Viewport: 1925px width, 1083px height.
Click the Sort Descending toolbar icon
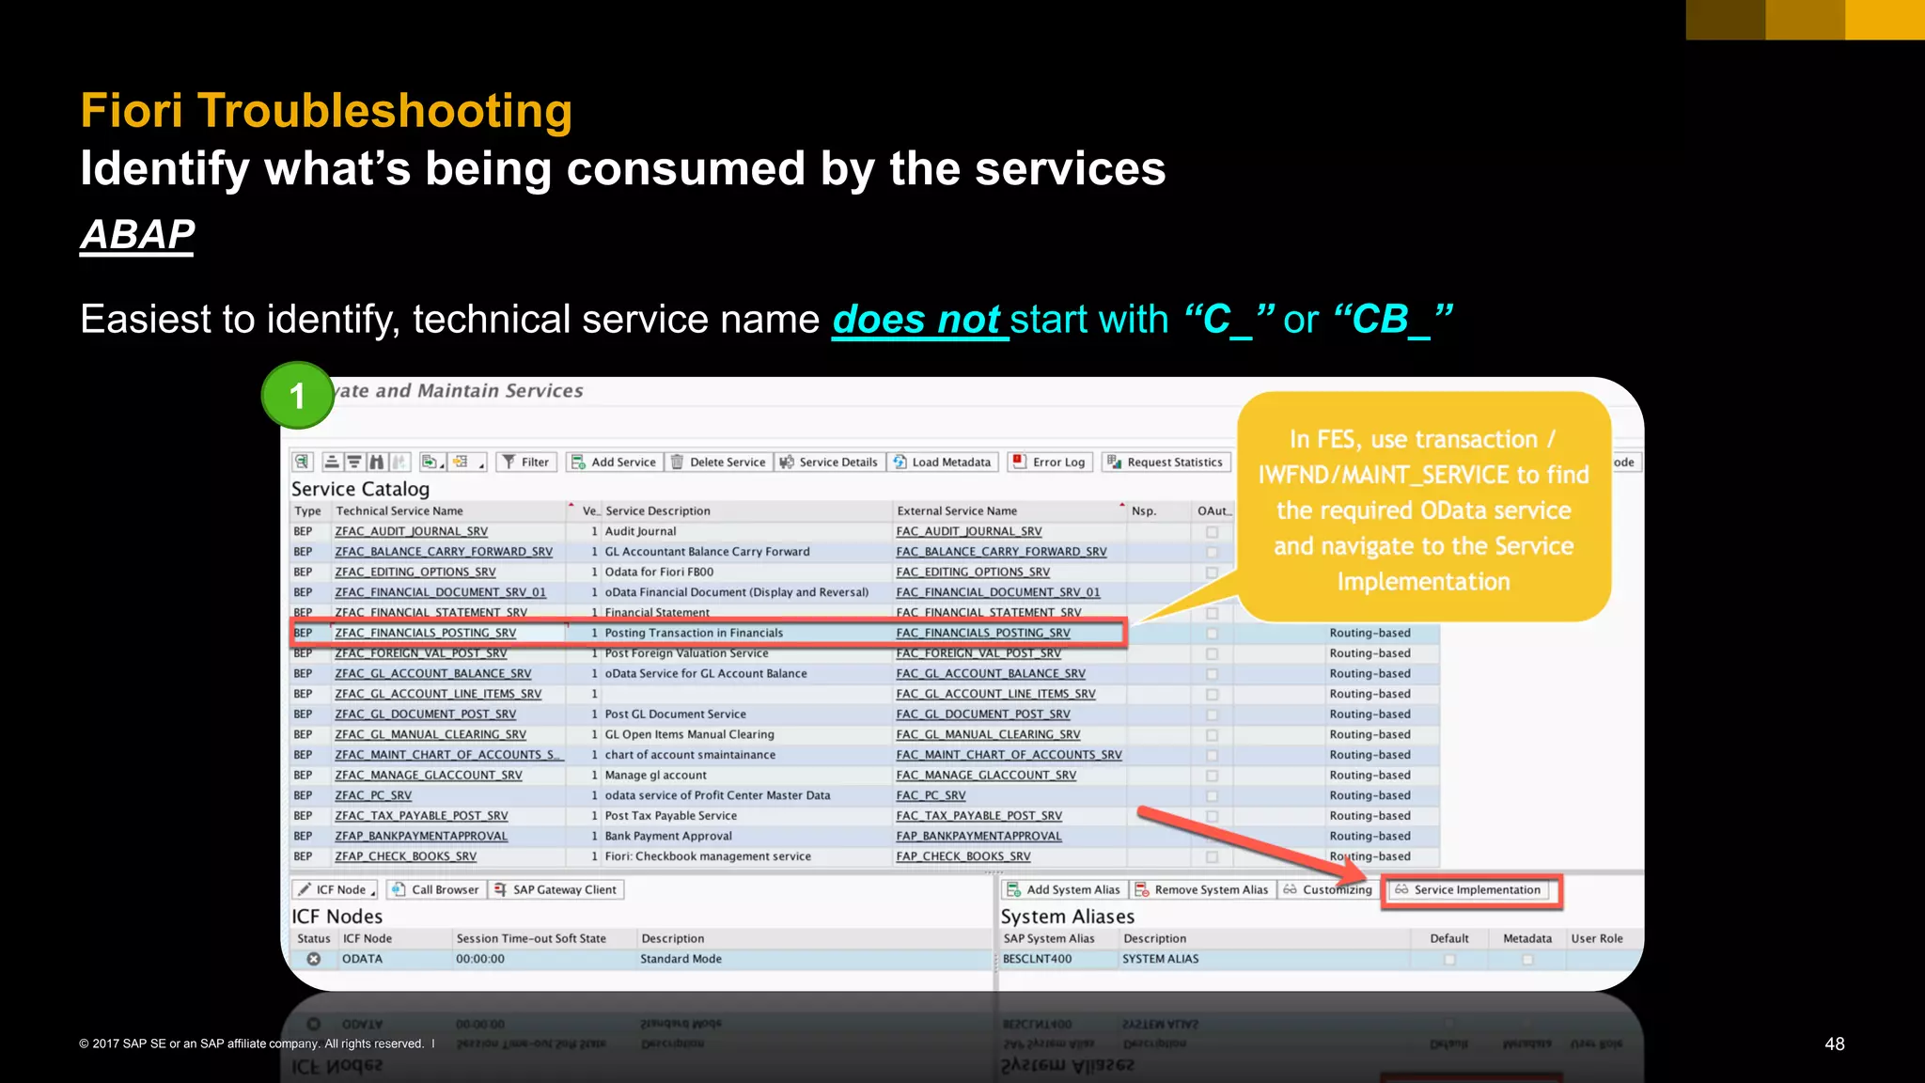tap(353, 462)
